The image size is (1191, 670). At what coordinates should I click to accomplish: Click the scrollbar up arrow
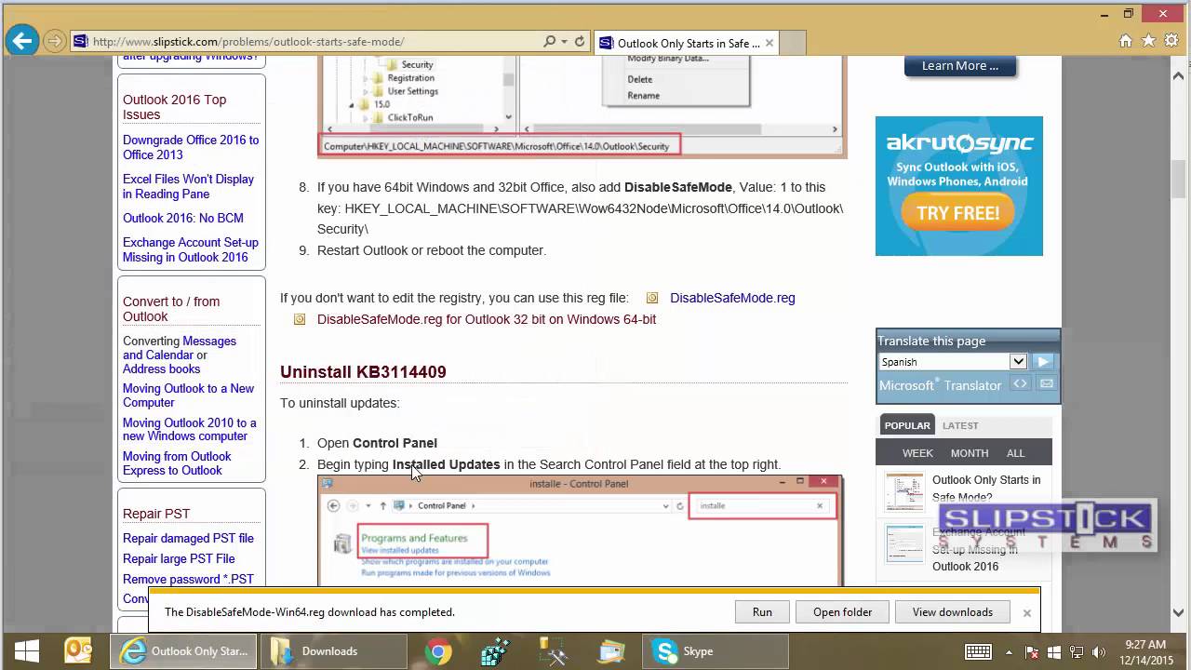point(1178,74)
